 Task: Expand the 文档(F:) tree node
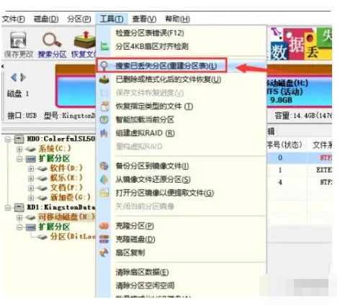31,188
